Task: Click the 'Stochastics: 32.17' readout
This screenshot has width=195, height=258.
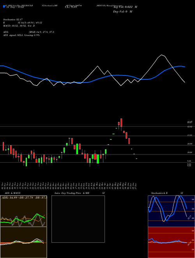Action: coord(12,20)
